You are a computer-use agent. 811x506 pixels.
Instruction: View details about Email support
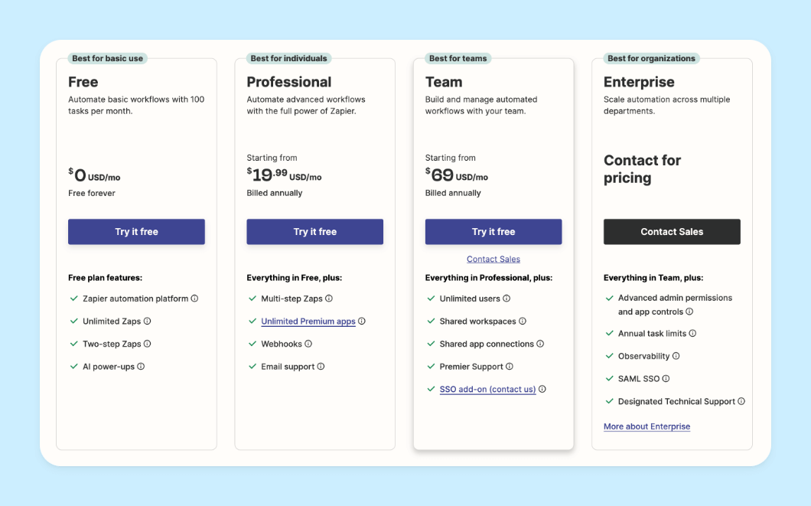[321, 366]
